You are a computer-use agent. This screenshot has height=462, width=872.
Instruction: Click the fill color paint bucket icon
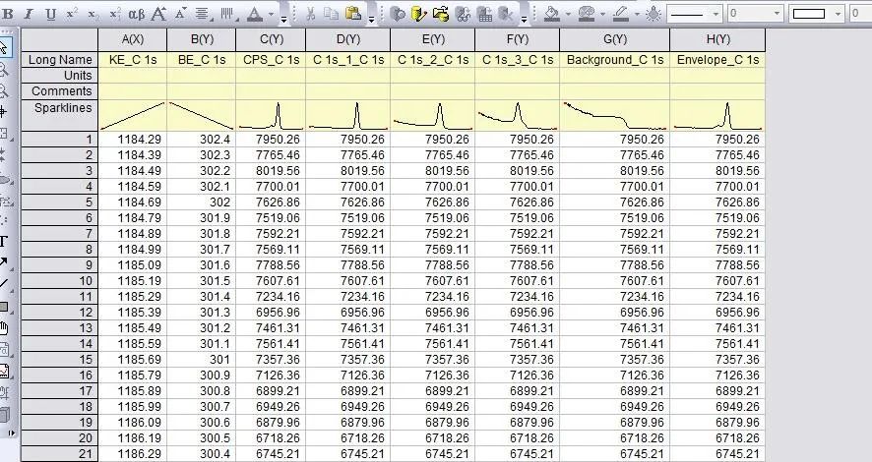click(x=551, y=14)
